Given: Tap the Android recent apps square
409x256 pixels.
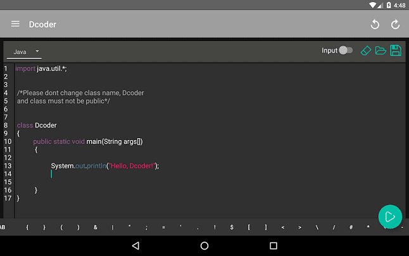Looking at the screenshot, I should (273, 245).
